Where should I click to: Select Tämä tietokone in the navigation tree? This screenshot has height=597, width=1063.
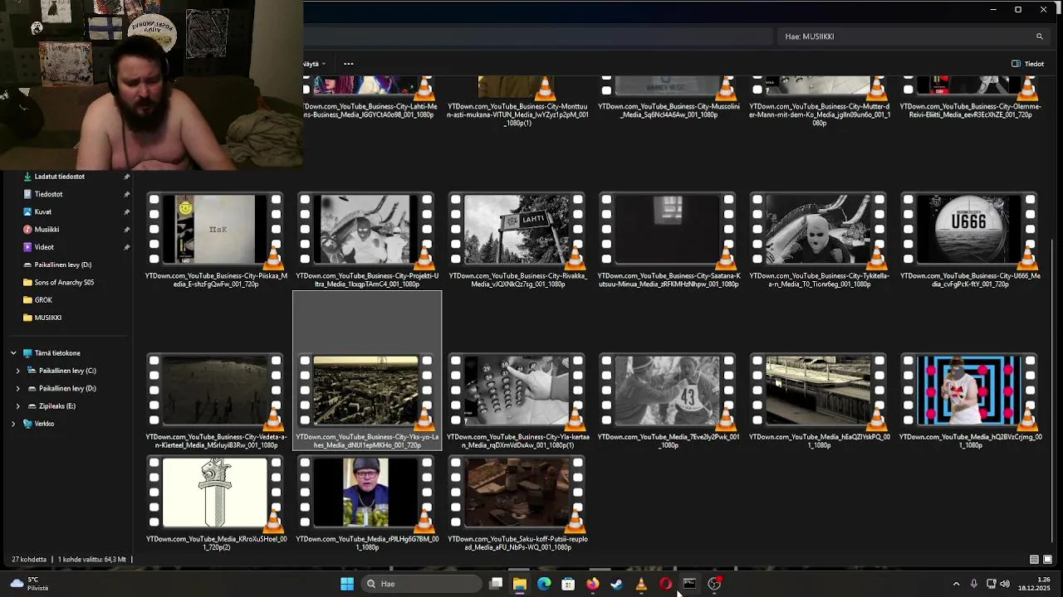tap(57, 353)
